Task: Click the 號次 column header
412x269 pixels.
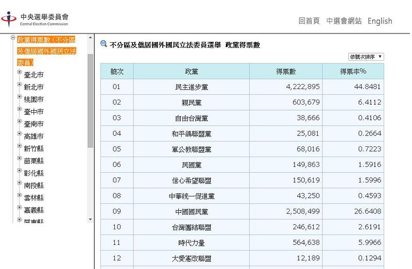Action: 117,71
